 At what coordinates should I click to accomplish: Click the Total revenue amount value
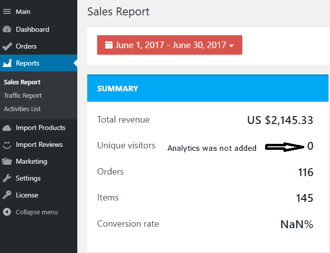tap(280, 120)
